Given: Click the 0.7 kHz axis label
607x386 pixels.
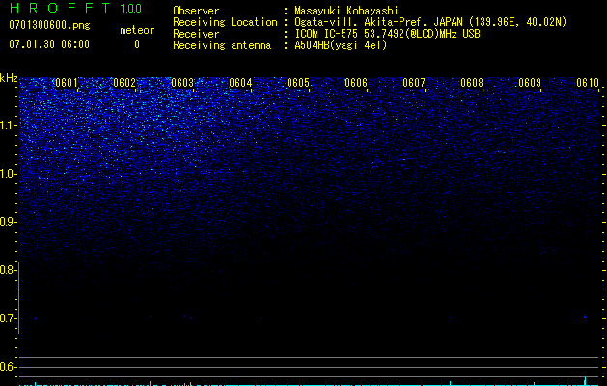Looking at the screenshot, I should (8, 318).
